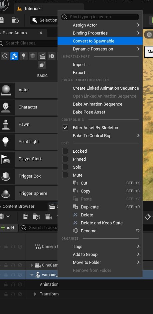Close the Place Actors panel tab
153x314 pixels.
point(41,33)
